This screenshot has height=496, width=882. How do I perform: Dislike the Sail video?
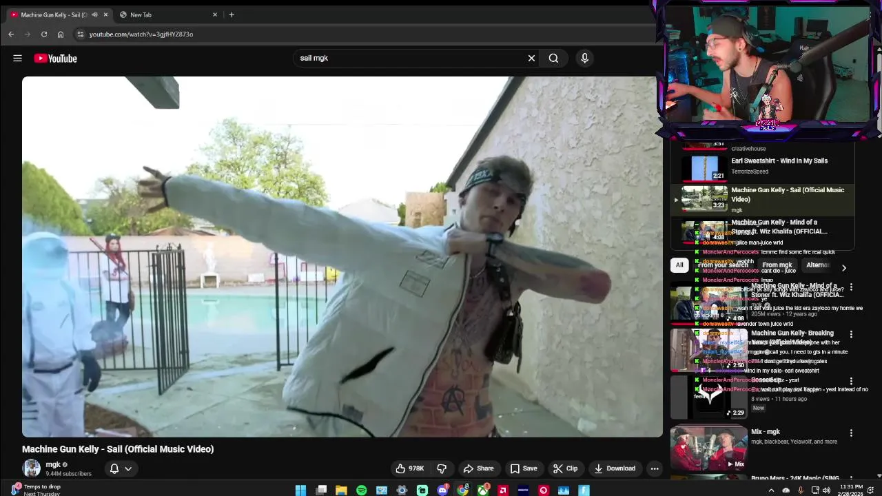442,468
